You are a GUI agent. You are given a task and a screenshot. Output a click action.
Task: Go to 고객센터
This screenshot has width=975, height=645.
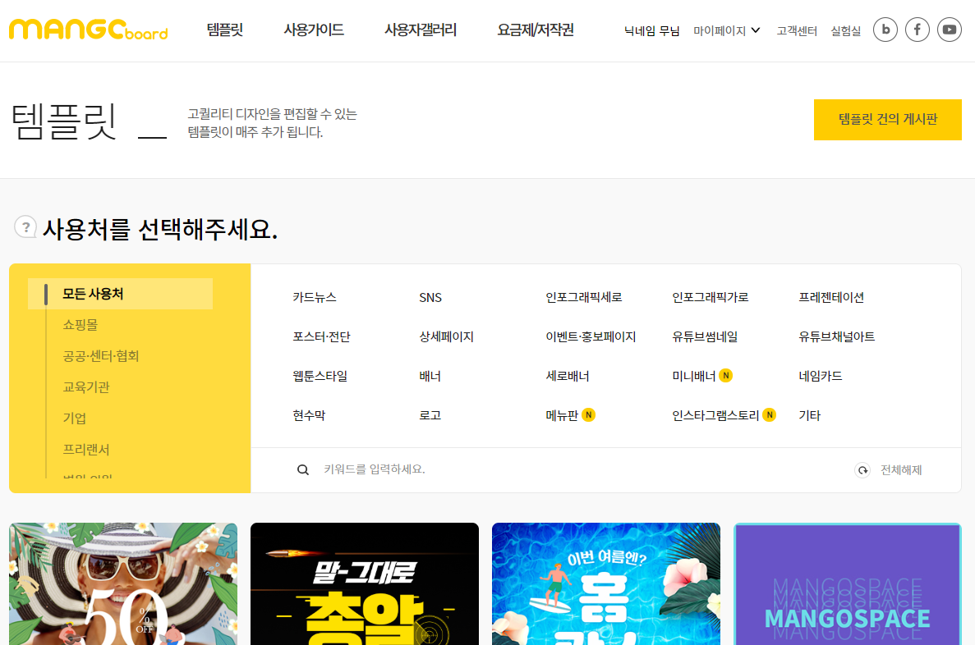(797, 30)
